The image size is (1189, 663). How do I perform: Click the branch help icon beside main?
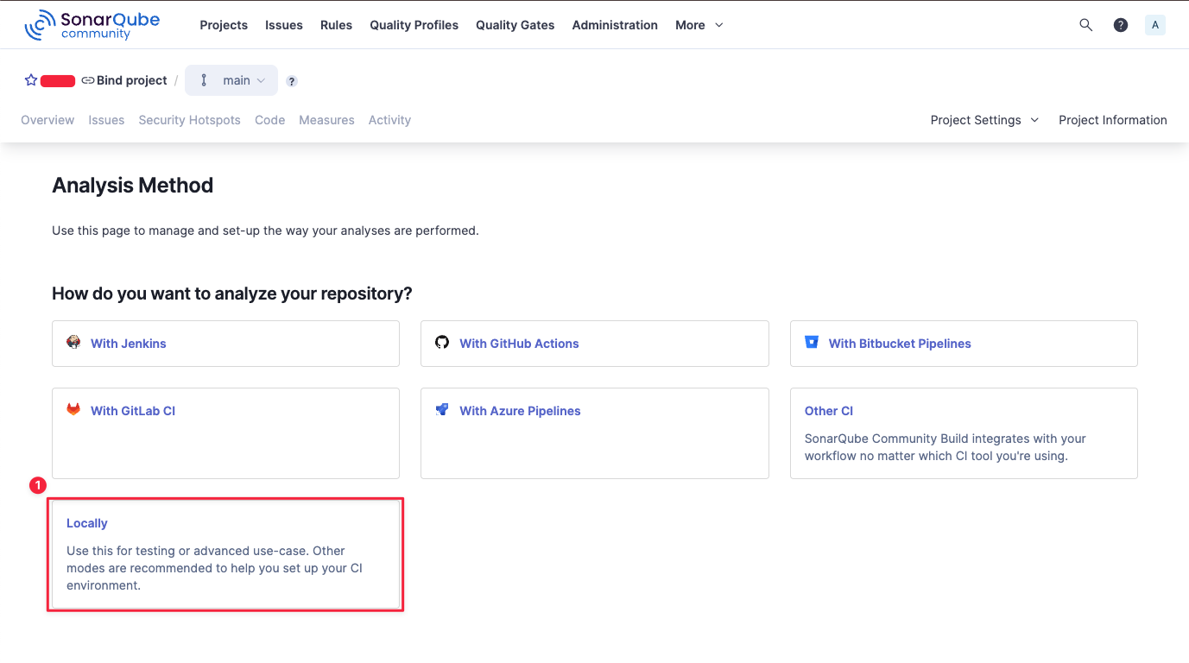point(292,81)
